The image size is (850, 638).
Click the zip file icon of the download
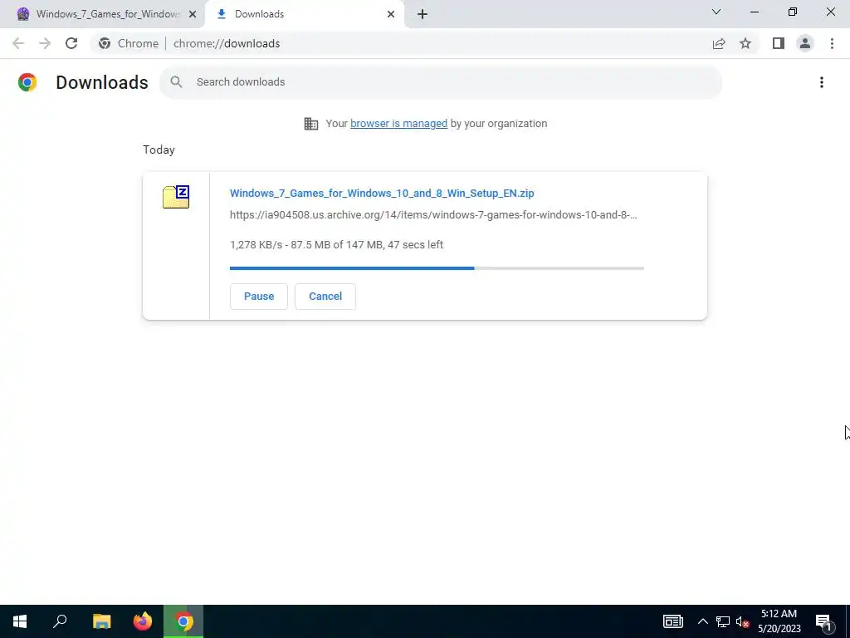click(x=176, y=196)
